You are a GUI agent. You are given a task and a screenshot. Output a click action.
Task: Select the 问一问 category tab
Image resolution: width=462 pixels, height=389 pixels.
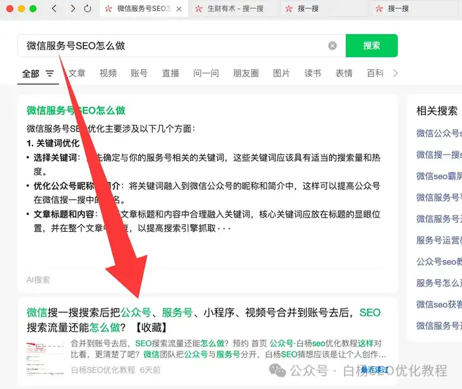(206, 73)
